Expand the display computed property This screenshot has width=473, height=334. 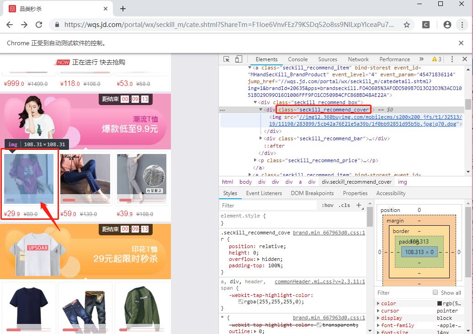(x=378, y=318)
